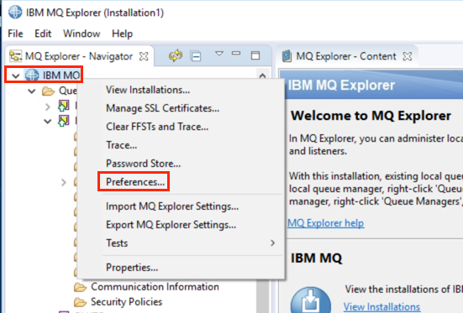The height and width of the screenshot is (313, 463).
Task: Open the MQ Explorer help link
Action: pos(326,223)
